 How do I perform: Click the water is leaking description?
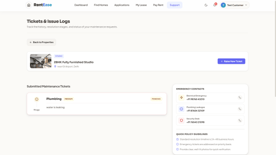click(x=56, y=107)
